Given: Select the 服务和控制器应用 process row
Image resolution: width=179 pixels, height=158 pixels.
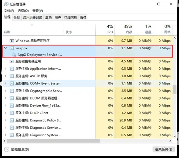Looking at the screenshot, I should 87,61.
